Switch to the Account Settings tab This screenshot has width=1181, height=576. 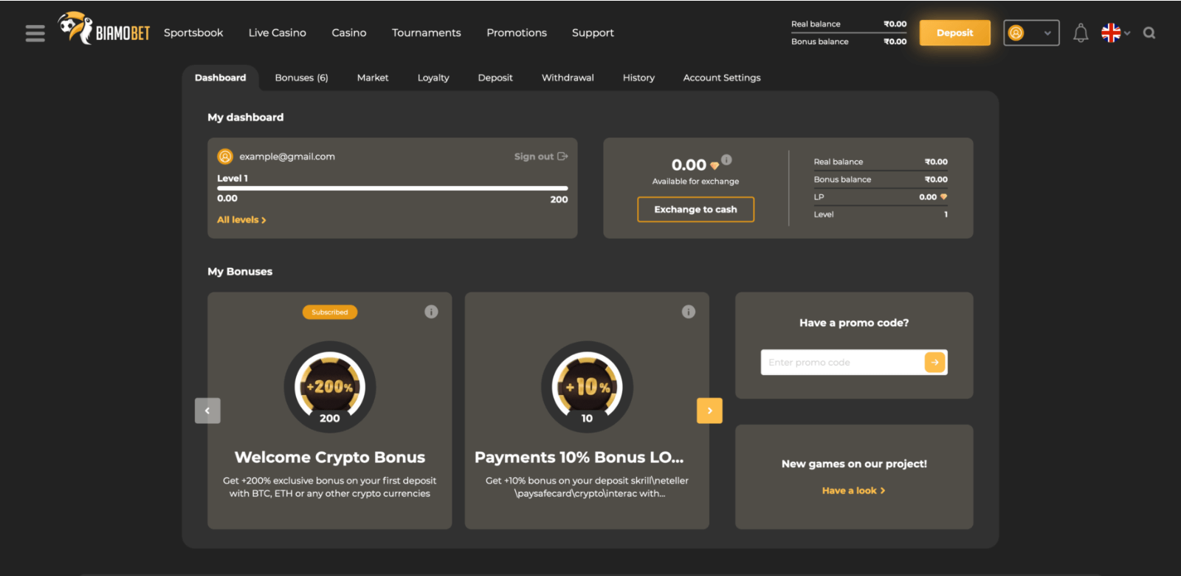coord(722,78)
